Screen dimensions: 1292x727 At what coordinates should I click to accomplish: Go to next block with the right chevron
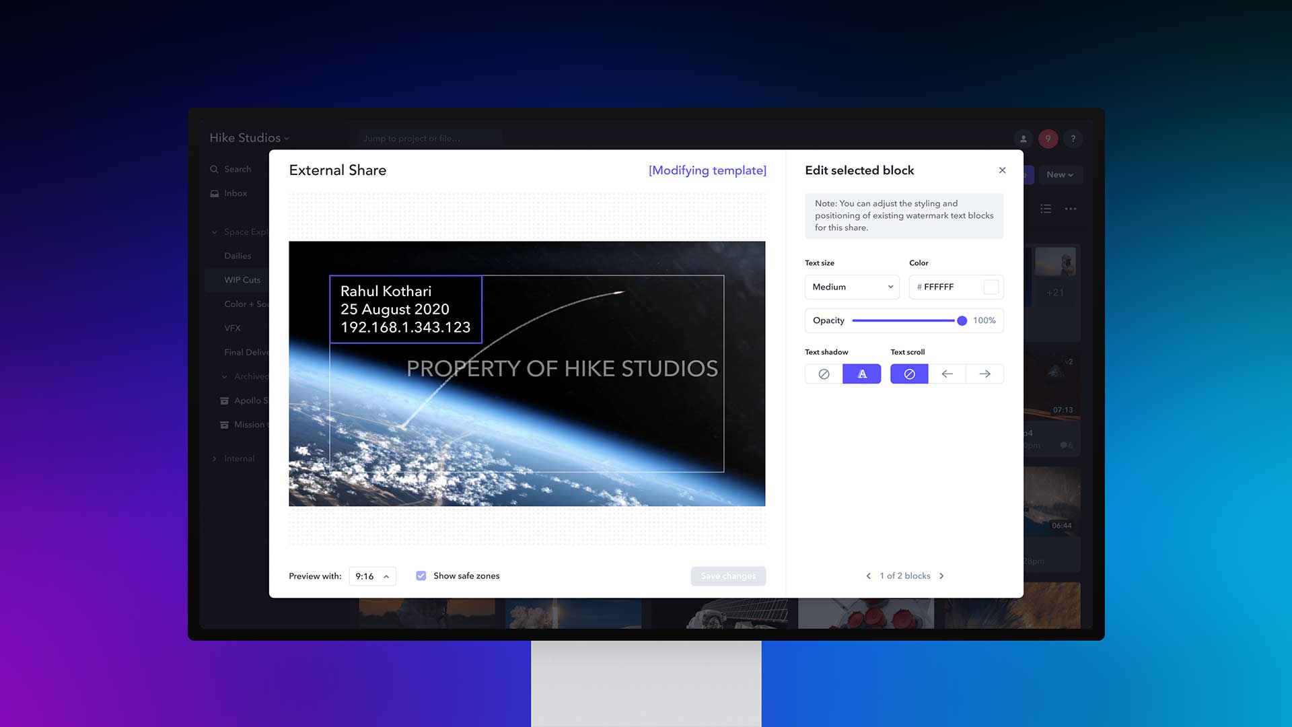tap(941, 576)
